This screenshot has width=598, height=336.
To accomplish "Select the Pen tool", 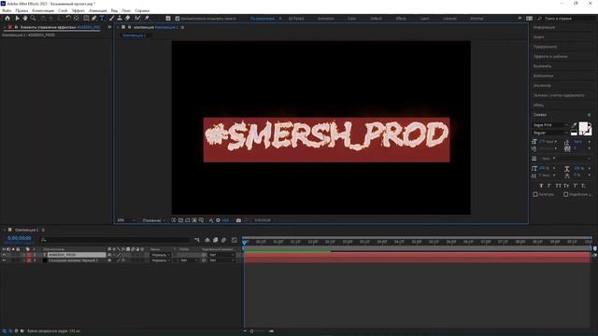I will click(94, 18).
